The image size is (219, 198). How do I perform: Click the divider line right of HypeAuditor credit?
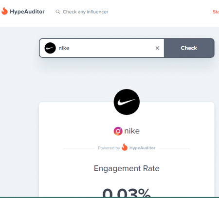tap(174, 148)
